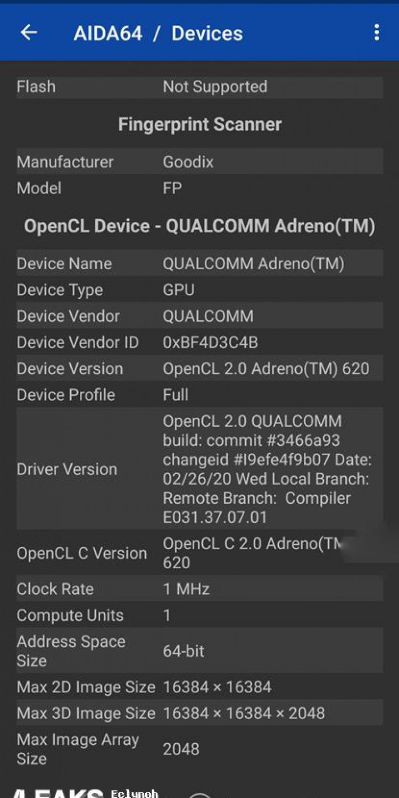The height and width of the screenshot is (798, 399).
Task: Select the AIDA64 / Devices title
Action: pos(158,34)
